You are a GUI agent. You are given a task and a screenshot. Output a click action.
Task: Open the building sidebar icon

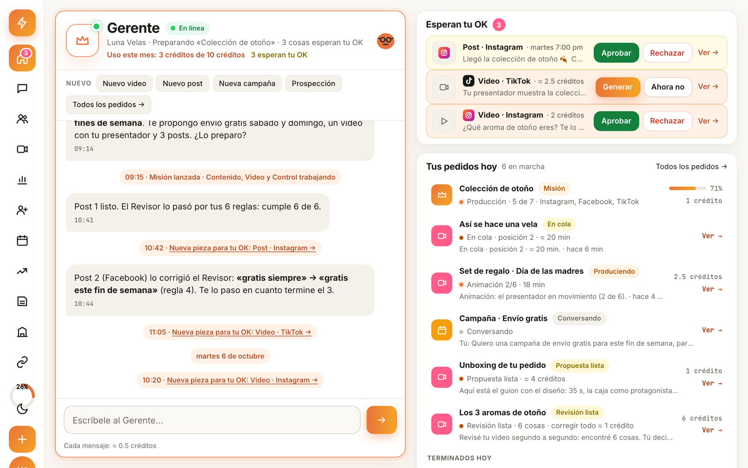pos(22,332)
